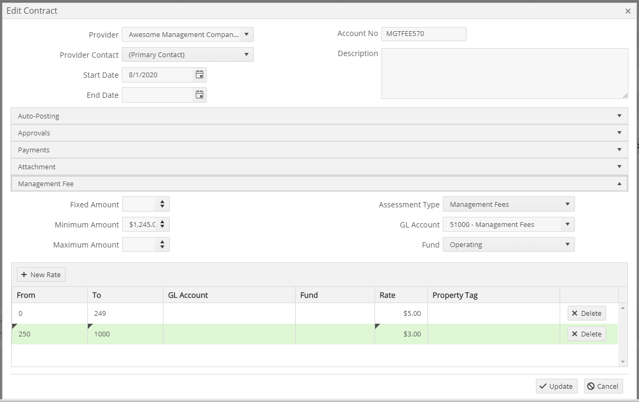The image size is (639, 402).
Task: Focus the End Date input field
Action: coord(158,95)
